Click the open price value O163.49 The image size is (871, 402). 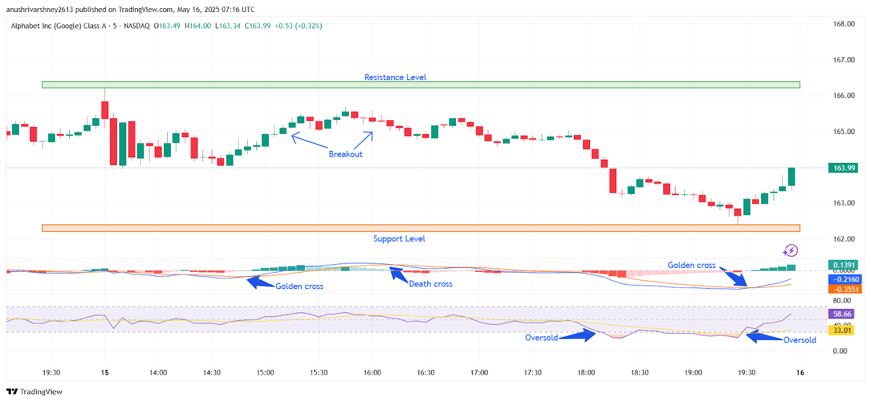coord(167,26)
